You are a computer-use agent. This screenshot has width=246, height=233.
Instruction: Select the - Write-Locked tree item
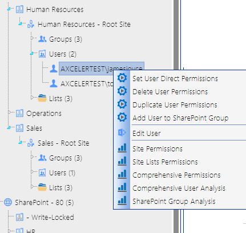[50, 218]
